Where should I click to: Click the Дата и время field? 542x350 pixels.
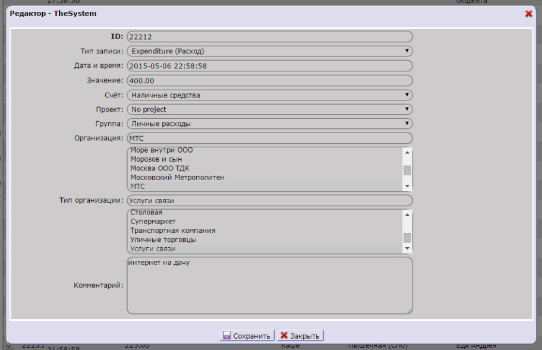tap(269, 66)
